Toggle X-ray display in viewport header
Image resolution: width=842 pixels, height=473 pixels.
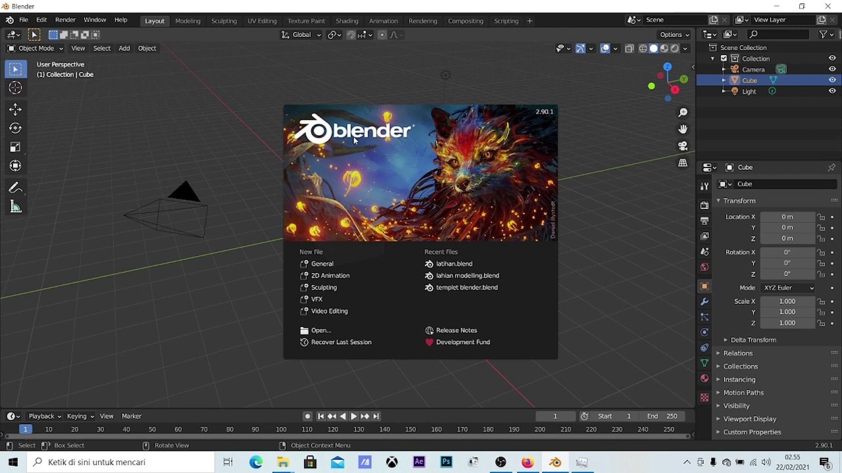point(629,48)
